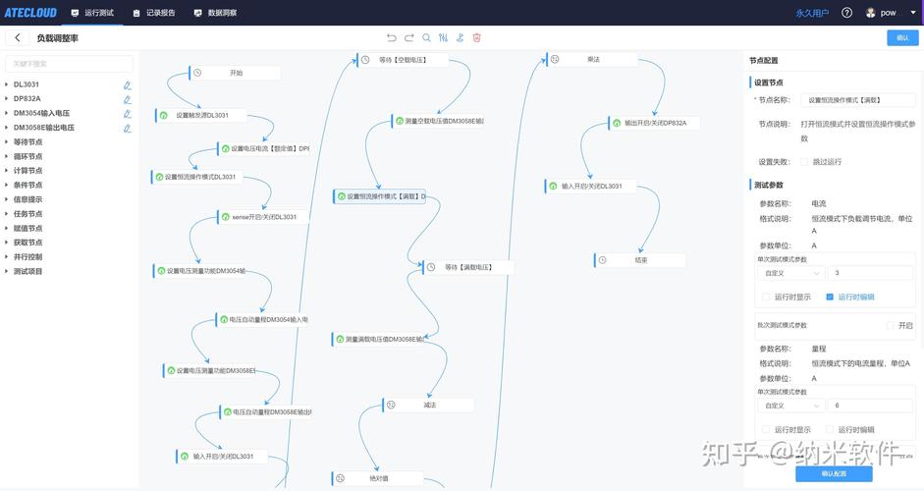
Task: Expand the 循环节点 tree item
Action: coord(7,156)
